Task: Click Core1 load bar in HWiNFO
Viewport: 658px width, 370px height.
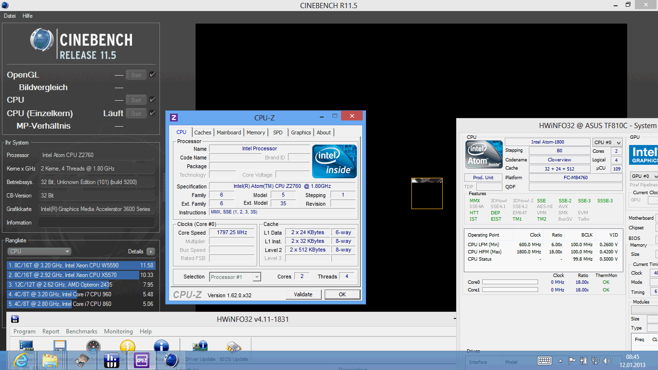Action: [510, 290]
